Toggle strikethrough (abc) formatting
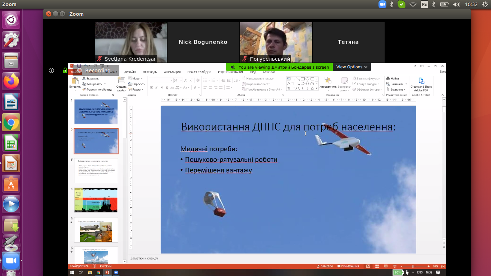This screenshot has width=491, height=276. point(172,87)
